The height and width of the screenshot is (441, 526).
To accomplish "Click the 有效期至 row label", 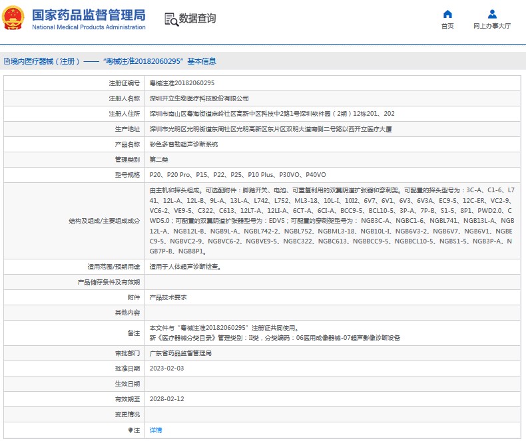I will coord(127,399).
